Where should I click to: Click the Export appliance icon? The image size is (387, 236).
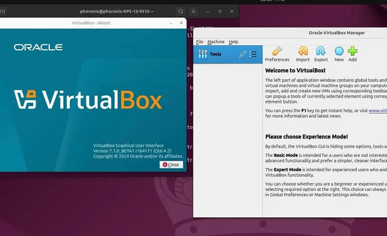pos(321,51)
